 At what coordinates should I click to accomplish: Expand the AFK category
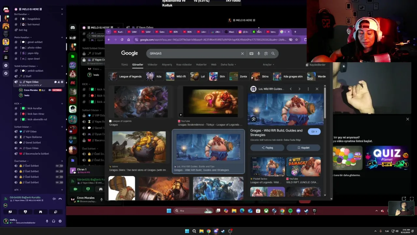coord(17,190)
